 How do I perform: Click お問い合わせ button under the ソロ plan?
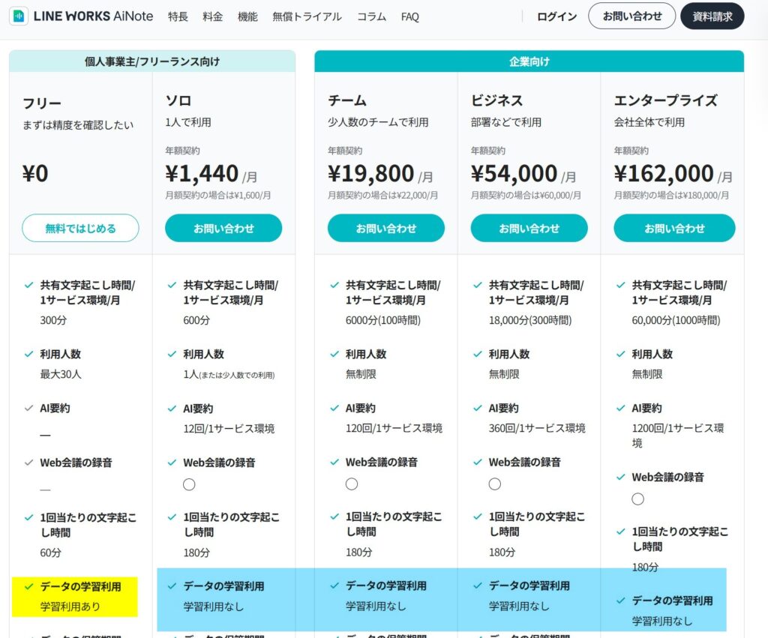click(223, 228)
